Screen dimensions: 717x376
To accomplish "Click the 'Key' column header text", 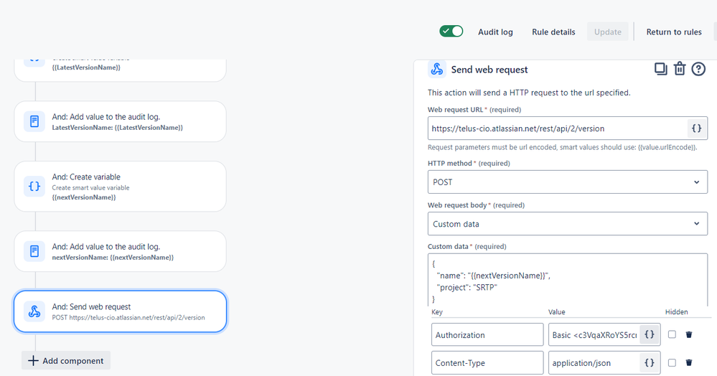I will point(436,312).
